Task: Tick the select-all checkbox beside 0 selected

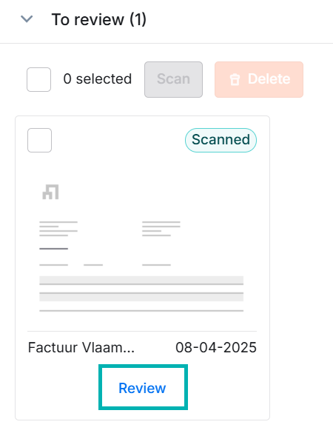Action: click(x=38, y=79)
